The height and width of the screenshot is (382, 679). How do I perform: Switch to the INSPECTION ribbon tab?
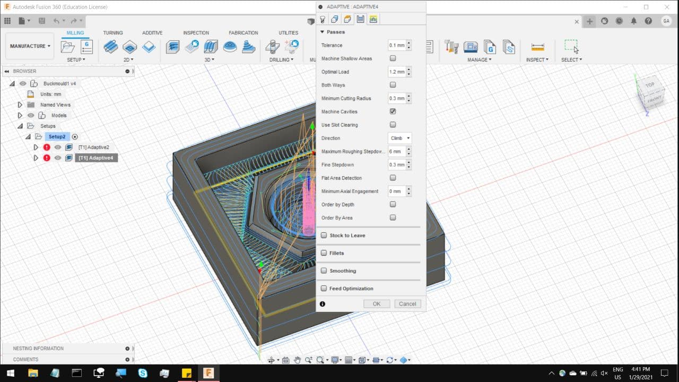196,33
